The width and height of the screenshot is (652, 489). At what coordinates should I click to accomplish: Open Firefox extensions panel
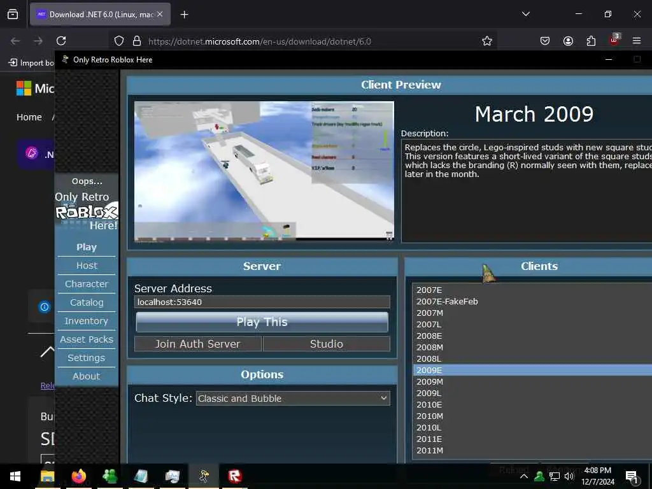click(x=591, y=41)
